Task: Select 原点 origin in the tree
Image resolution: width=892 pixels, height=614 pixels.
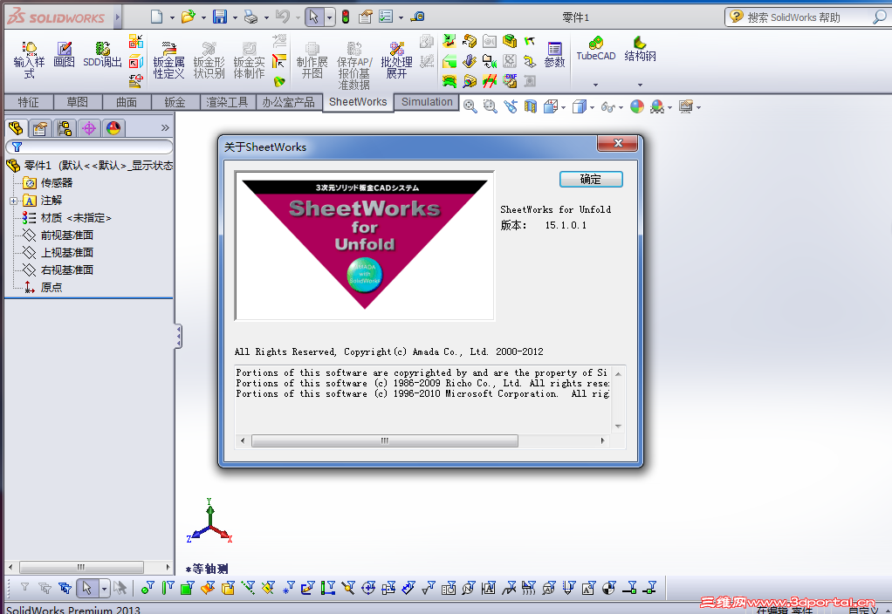Action: 43,287
